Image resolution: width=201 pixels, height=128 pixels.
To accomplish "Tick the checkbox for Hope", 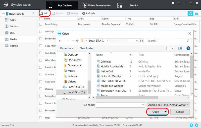I will [x=41, y=117].
